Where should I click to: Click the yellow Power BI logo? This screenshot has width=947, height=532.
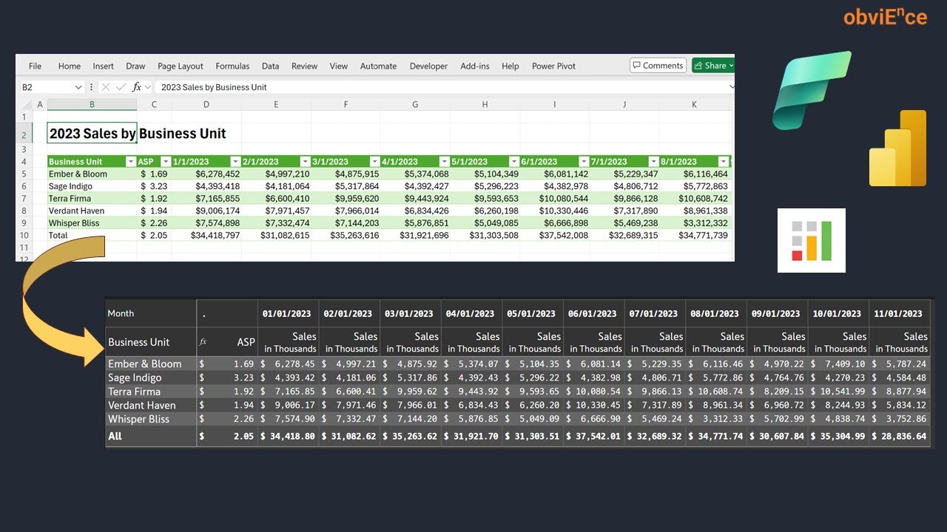[897, 148]
